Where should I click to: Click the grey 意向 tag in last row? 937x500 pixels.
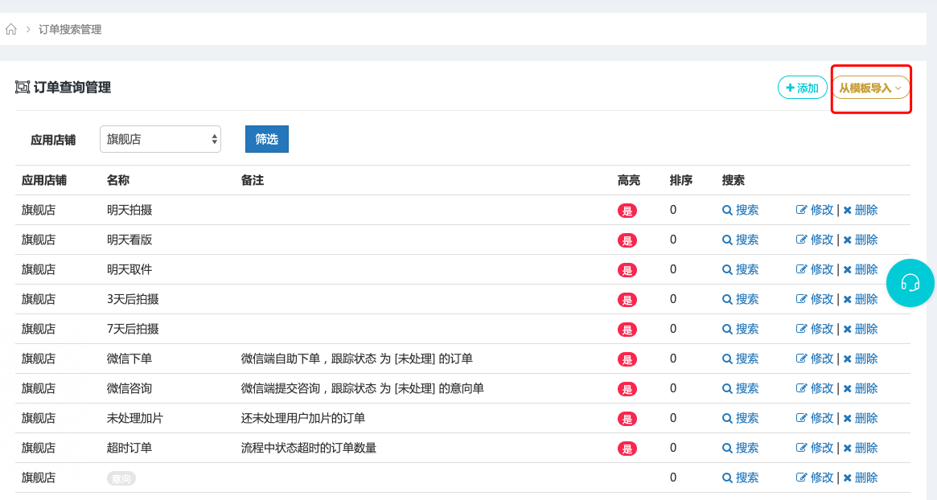pos(121,478)
